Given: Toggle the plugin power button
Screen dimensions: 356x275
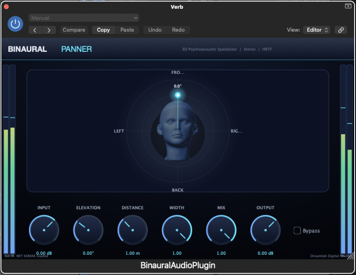Looking at the screenshot, I should (x=15, y=24).
